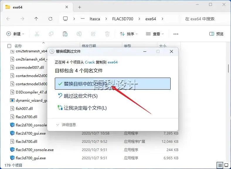This screenshot has height=169, width=231.
Task: Click the Share icon in toolbar
Action: (x=93, y=34)
